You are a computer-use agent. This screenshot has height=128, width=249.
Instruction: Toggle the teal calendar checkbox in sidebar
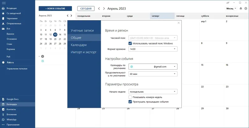[43, 61]
